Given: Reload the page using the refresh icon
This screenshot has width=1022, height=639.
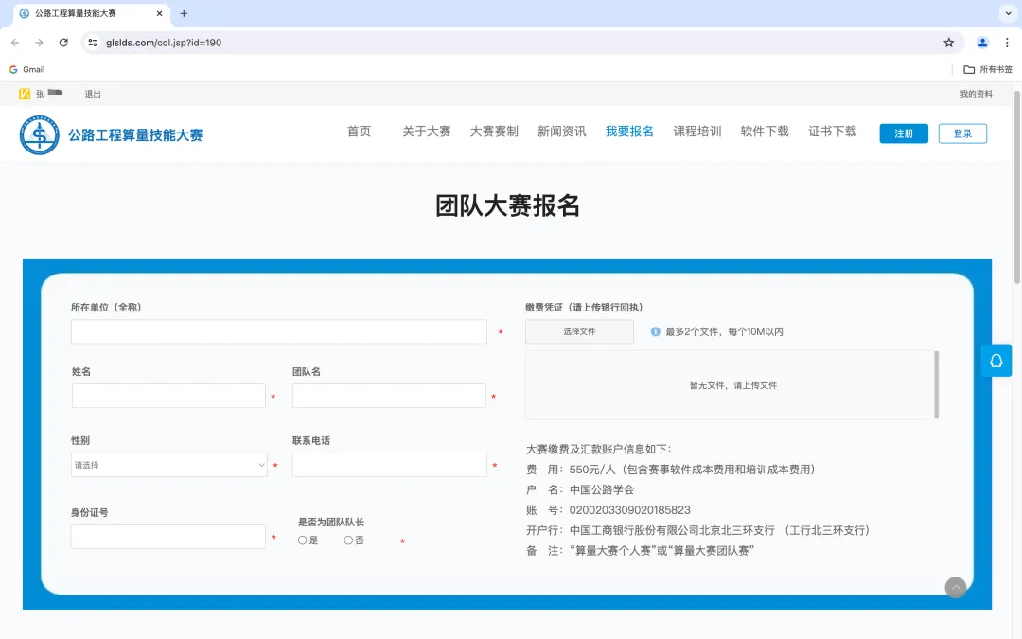Looking at the screenshot, I should pyautogui.click(x=63, y=43).
